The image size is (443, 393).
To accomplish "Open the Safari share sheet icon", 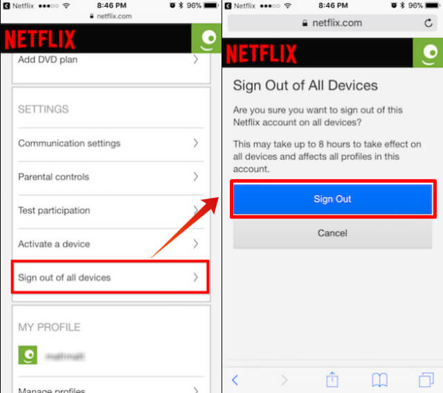I will point(332,379).
